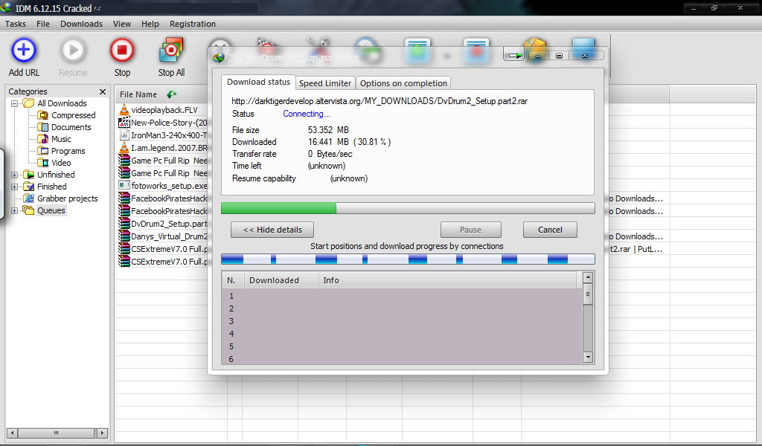Click the Stop All toolbar icon
The width and height of the screenshot is (762, 446).
(171, 51)
